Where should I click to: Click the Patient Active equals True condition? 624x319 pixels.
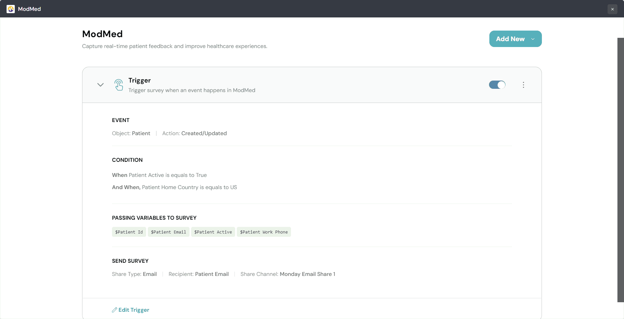(159, 175)
